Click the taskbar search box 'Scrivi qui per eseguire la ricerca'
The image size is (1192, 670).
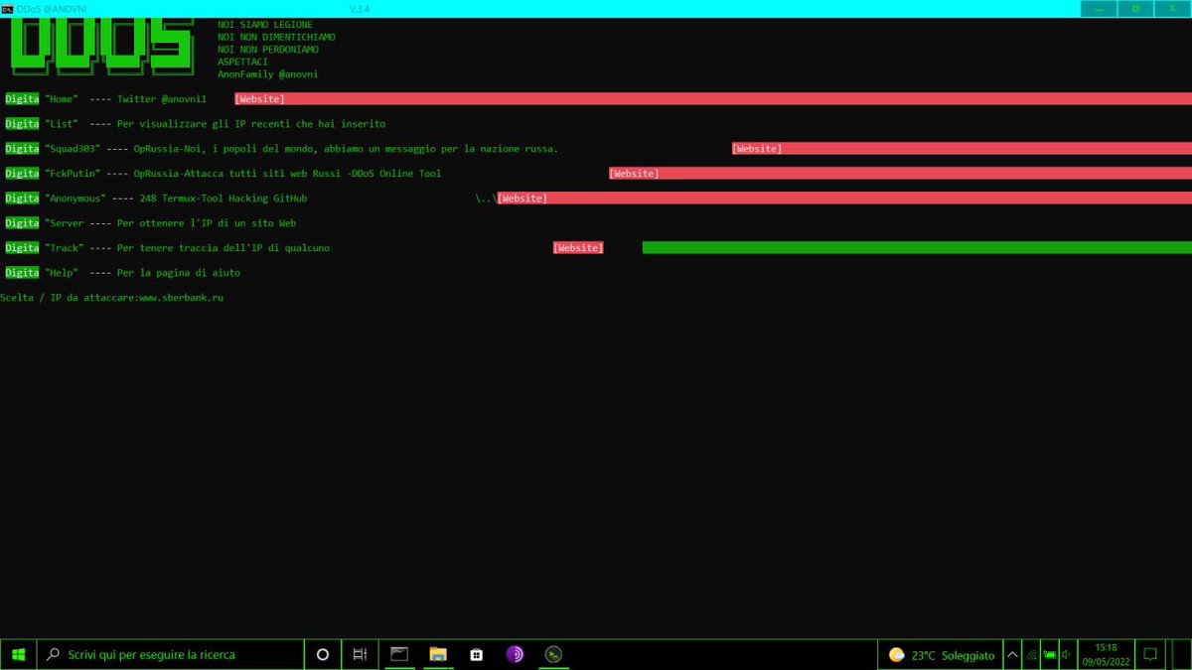pos(170,655)
